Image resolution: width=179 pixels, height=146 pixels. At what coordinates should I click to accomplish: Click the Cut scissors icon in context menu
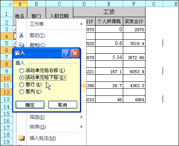pos(21,35)
